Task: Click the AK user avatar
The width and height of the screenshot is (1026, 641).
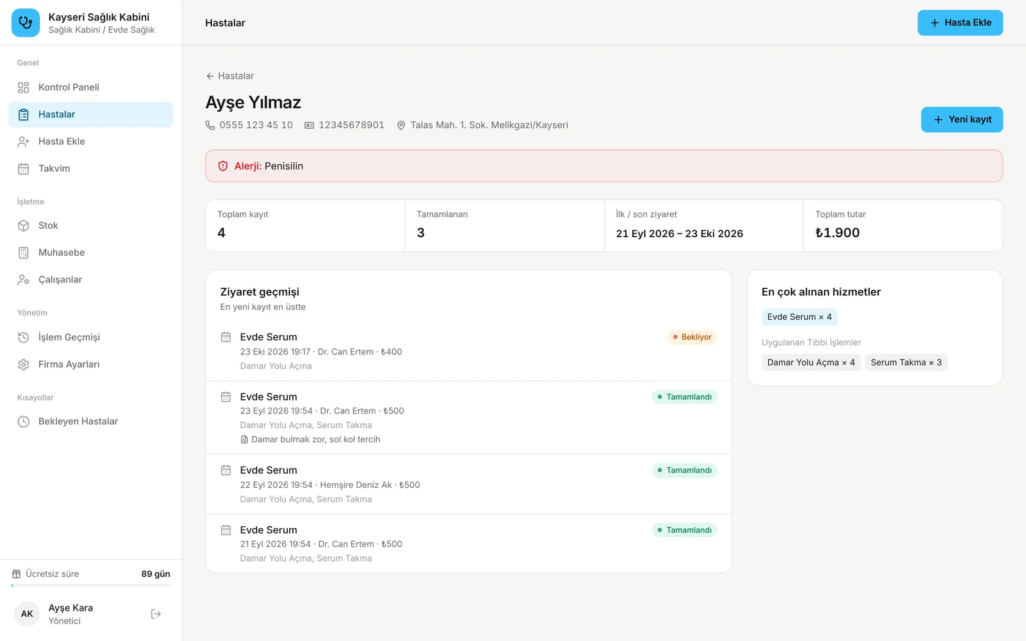Action: click(27, 614)
